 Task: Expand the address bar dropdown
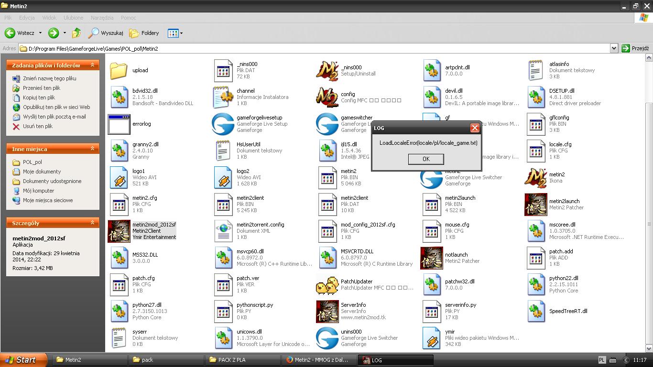point(614,48)
